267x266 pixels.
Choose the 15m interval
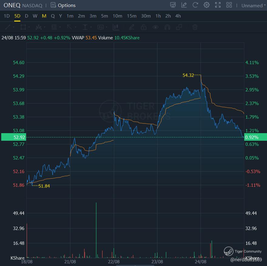click(131, 16)
